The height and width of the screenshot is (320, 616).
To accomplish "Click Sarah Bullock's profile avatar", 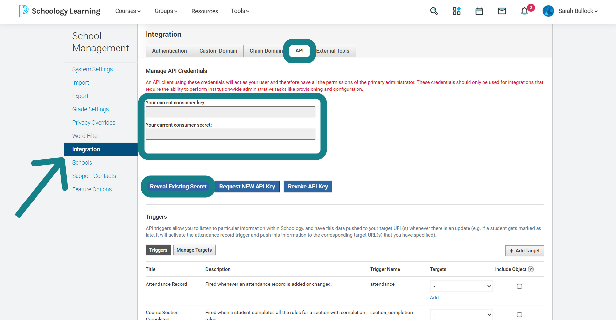I will pyautogui.click(x=548, y=11).
